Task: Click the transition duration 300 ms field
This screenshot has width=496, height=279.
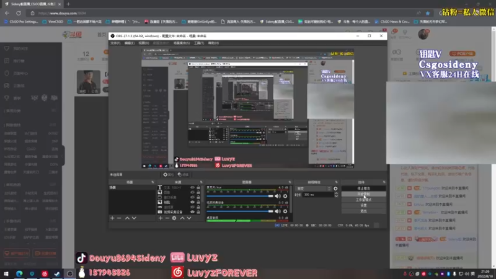Action: (x=318, y=195)
